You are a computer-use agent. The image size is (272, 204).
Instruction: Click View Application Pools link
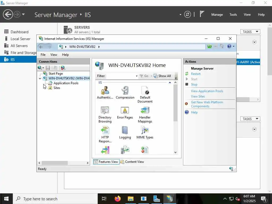tap(207, 91)
